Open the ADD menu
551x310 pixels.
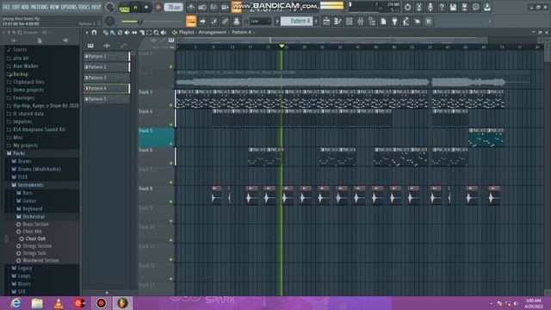[x=25, y=7]
